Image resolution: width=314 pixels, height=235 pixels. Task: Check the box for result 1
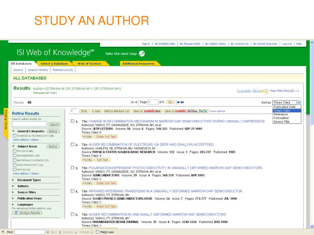[72, 121]
